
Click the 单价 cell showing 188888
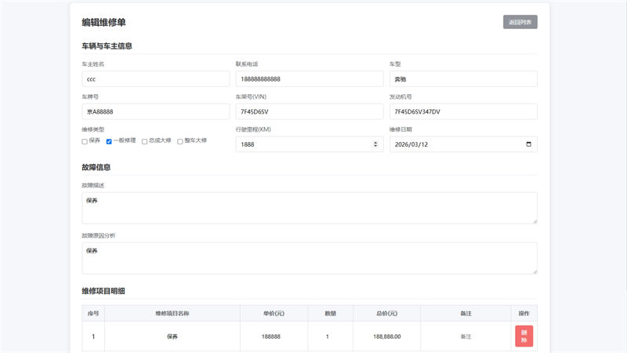pyautogui.click(x=274, y=337)
